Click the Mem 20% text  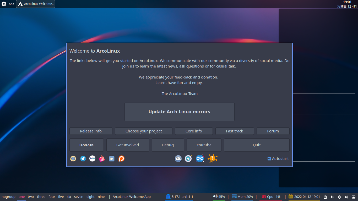245,197
